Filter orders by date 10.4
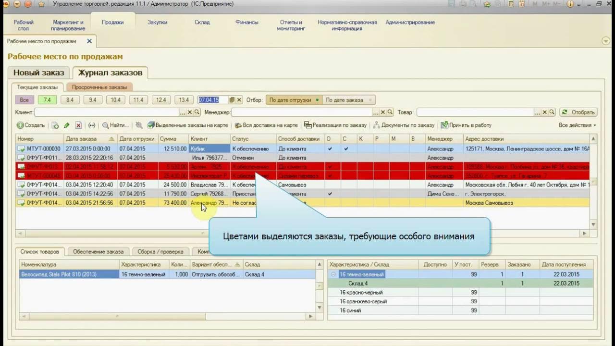Screen dimensions: 615x346 point(115,100)
